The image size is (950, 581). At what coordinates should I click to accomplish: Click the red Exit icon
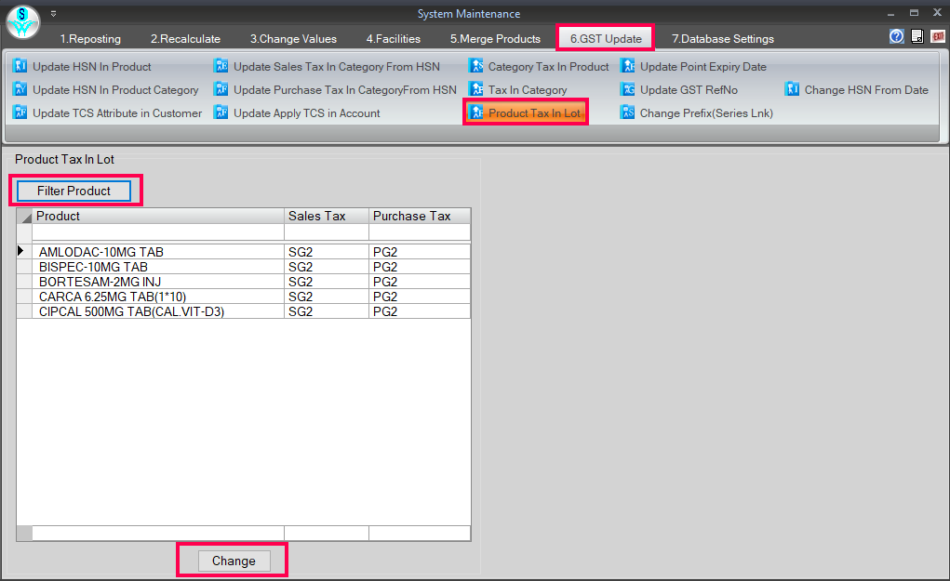point(938,36)
